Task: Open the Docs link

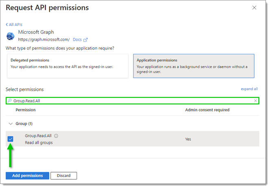Action: [x=77, y=40]
